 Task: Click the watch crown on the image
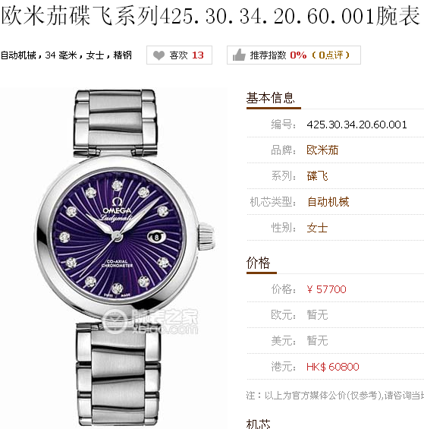click(206, 236)
